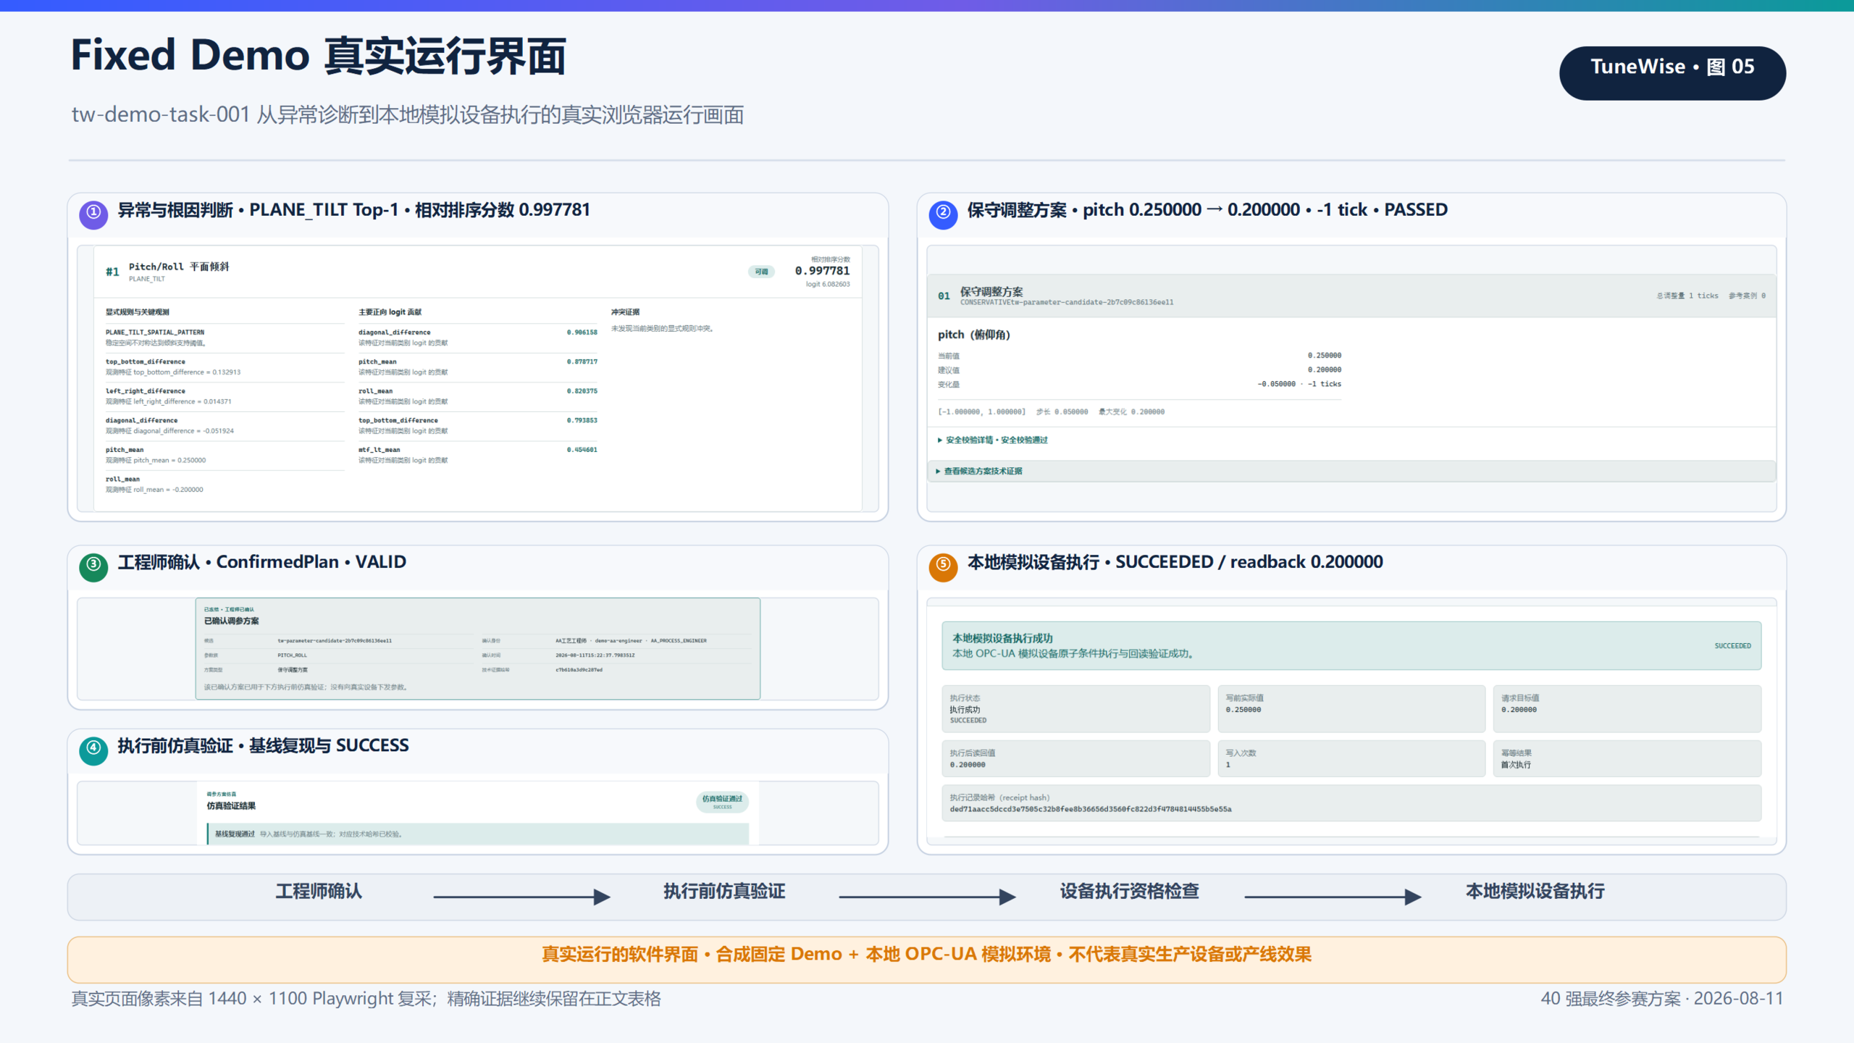
Task: Click the 01 保守调整方案 card header
Action: (x=1351, y=296)
